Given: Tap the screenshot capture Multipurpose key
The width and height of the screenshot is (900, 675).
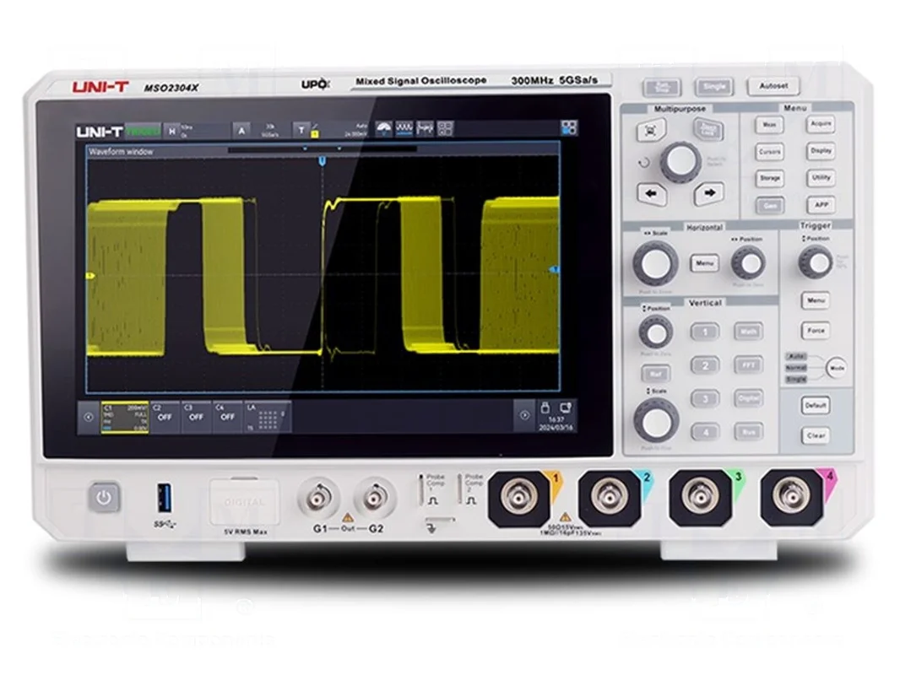Looking at the screenshot, I should click(x=651, y=131).
